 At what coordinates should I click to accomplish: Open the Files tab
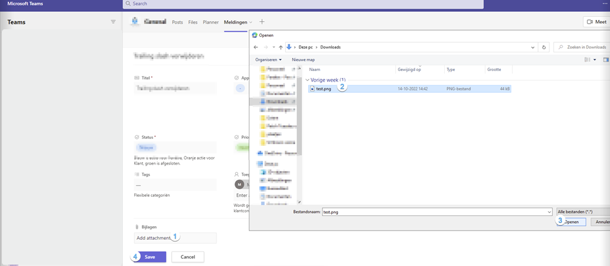[193, 22]
